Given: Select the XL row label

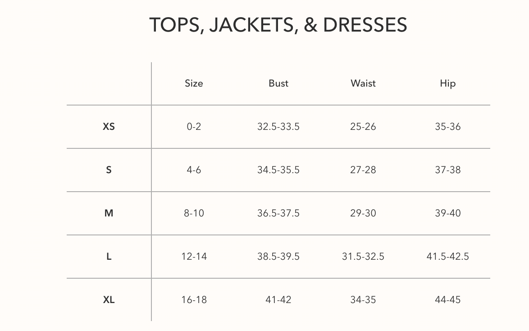Looking at the screenshot, I should pos(109,300).
